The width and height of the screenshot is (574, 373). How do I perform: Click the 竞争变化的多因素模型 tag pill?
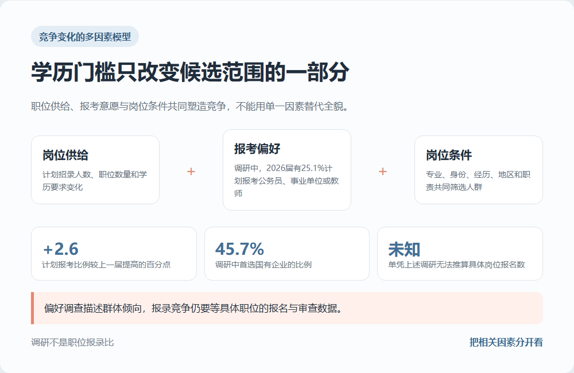click(x=84, y=37)
